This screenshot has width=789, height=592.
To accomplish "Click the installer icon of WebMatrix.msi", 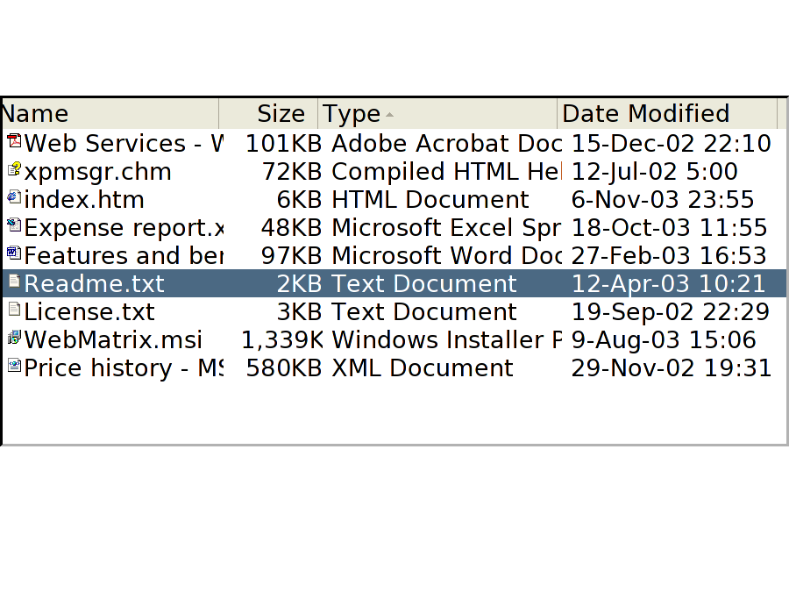I will point(13,339).
